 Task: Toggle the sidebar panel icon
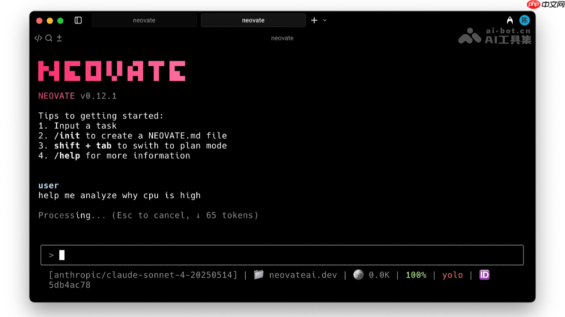click(x=78, y=20)
